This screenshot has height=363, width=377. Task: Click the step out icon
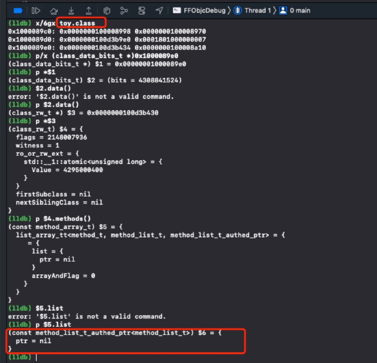click(x=89, y=10)
